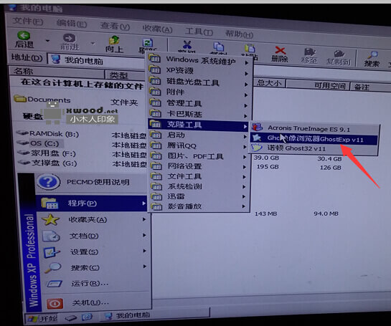
Task: Open the Back button history dropdown arrow
Action: click(x=47, y=40)
